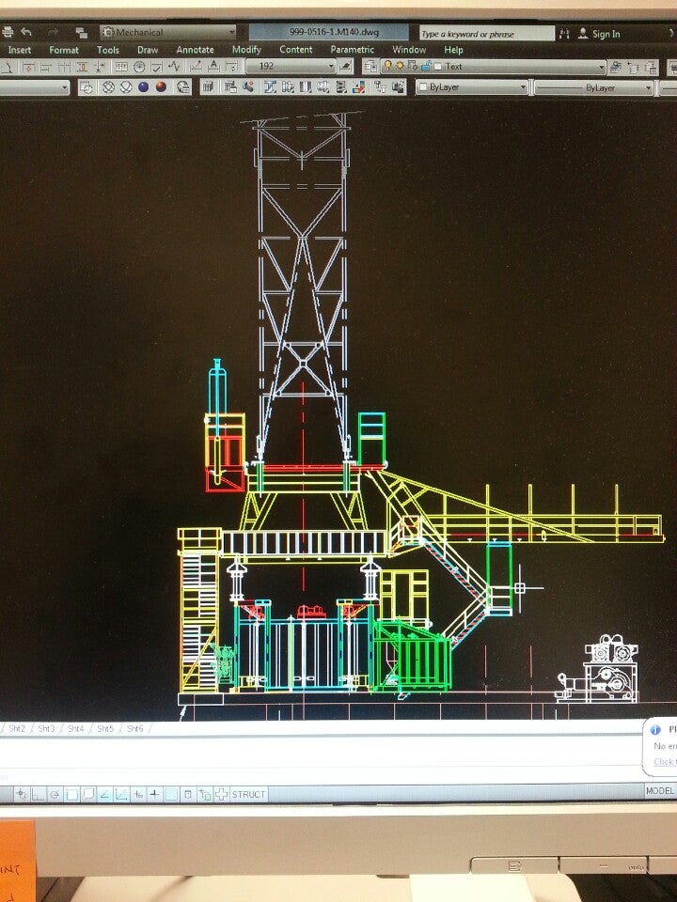Select the blue sphere Realistic visual style icon
Viewport: 677px width, 902px height.
tap(143, 87)
